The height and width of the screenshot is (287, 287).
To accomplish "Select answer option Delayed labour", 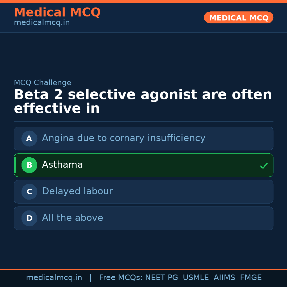I will (143, 192).
